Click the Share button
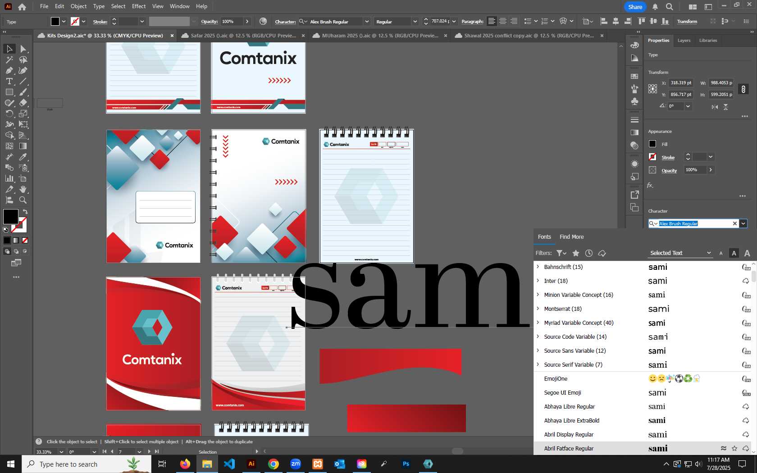 tap(635, 7)
